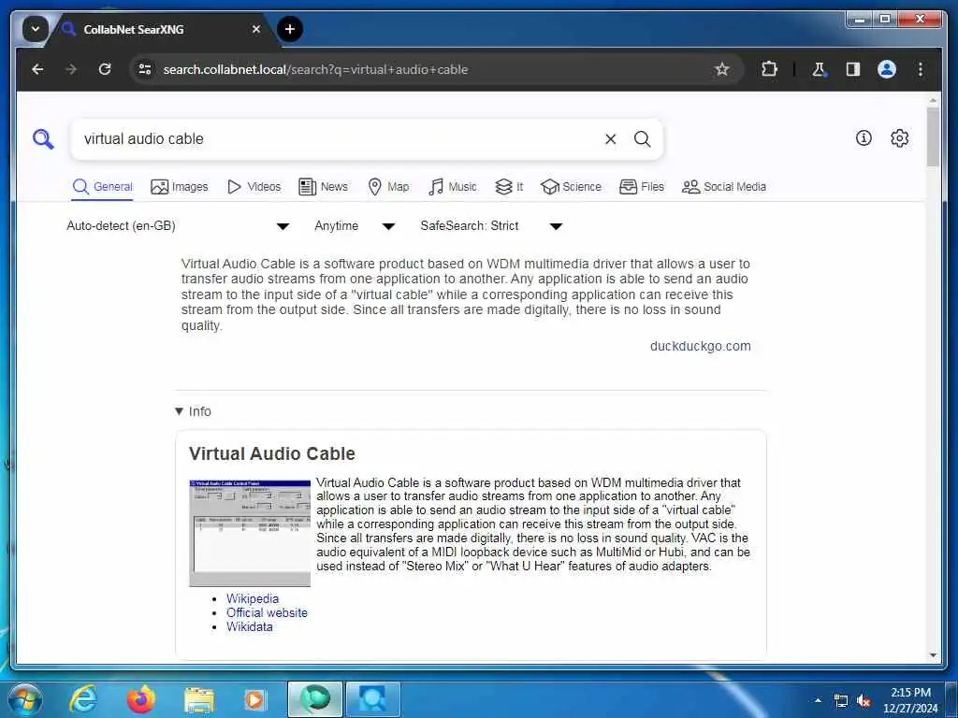Switch to the Science category
This screenshot has width=958, height=718.
pos(572,187)
